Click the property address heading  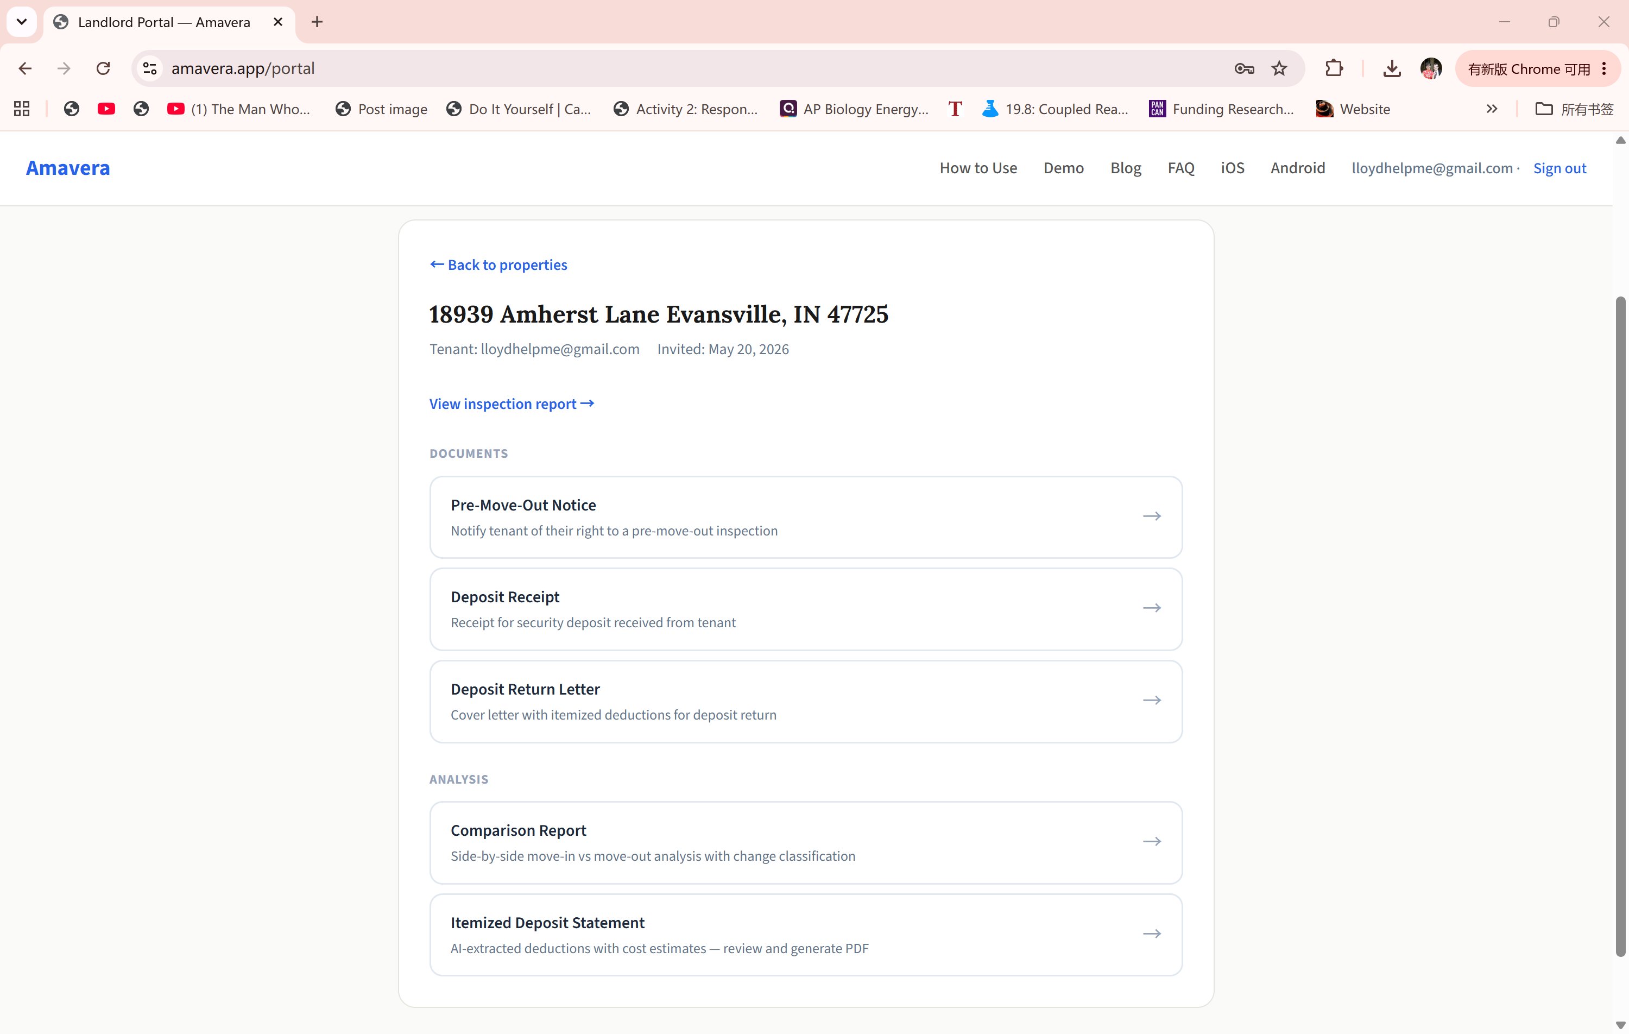[658, 314]
